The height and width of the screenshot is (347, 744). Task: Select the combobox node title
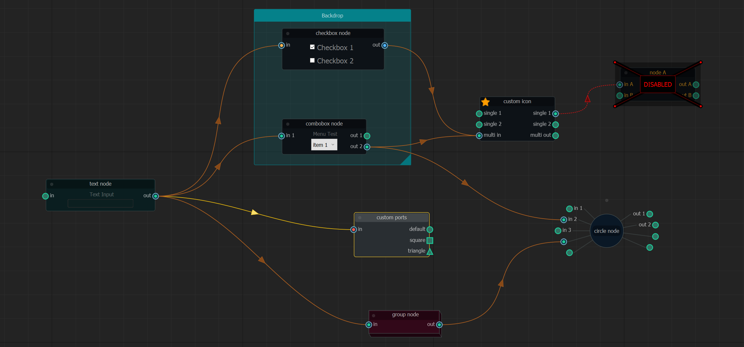pos(324,124)
